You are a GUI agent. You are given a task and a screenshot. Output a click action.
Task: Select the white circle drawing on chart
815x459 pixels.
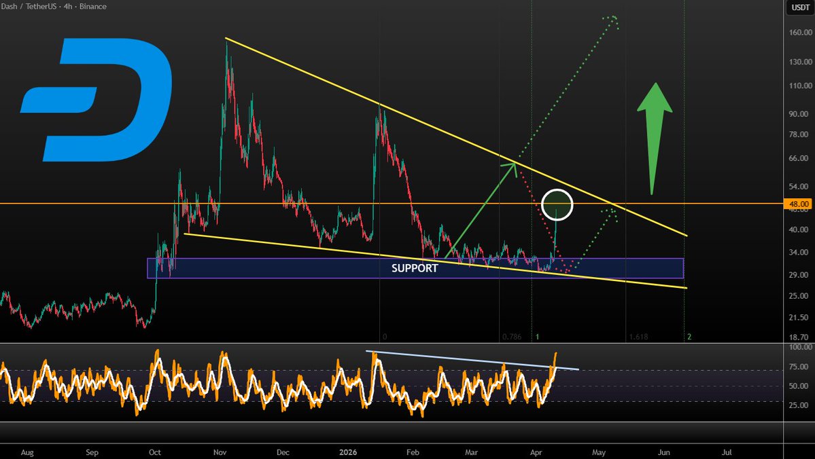point(557,204)
